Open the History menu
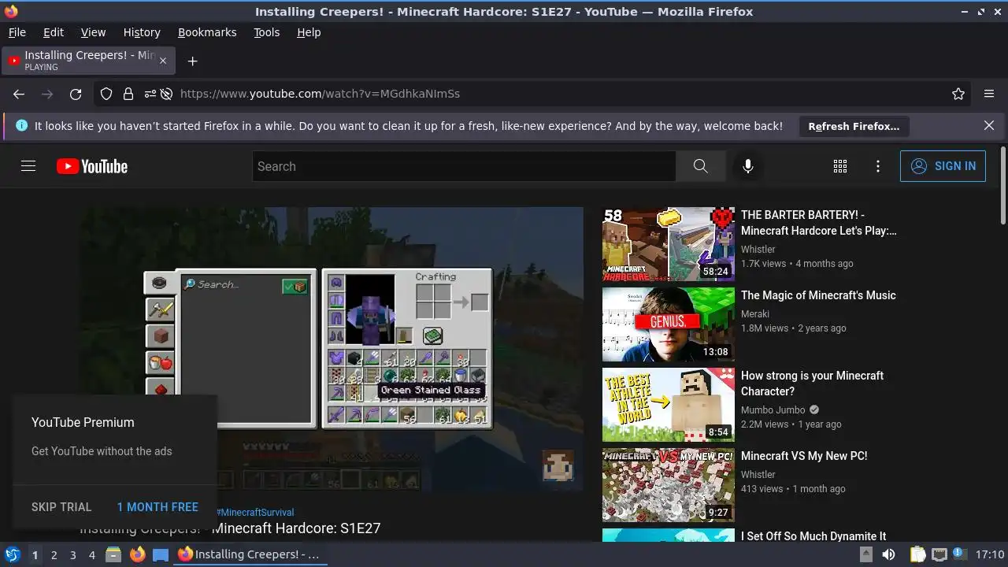The image size is (1008, 567). (142, 32)
